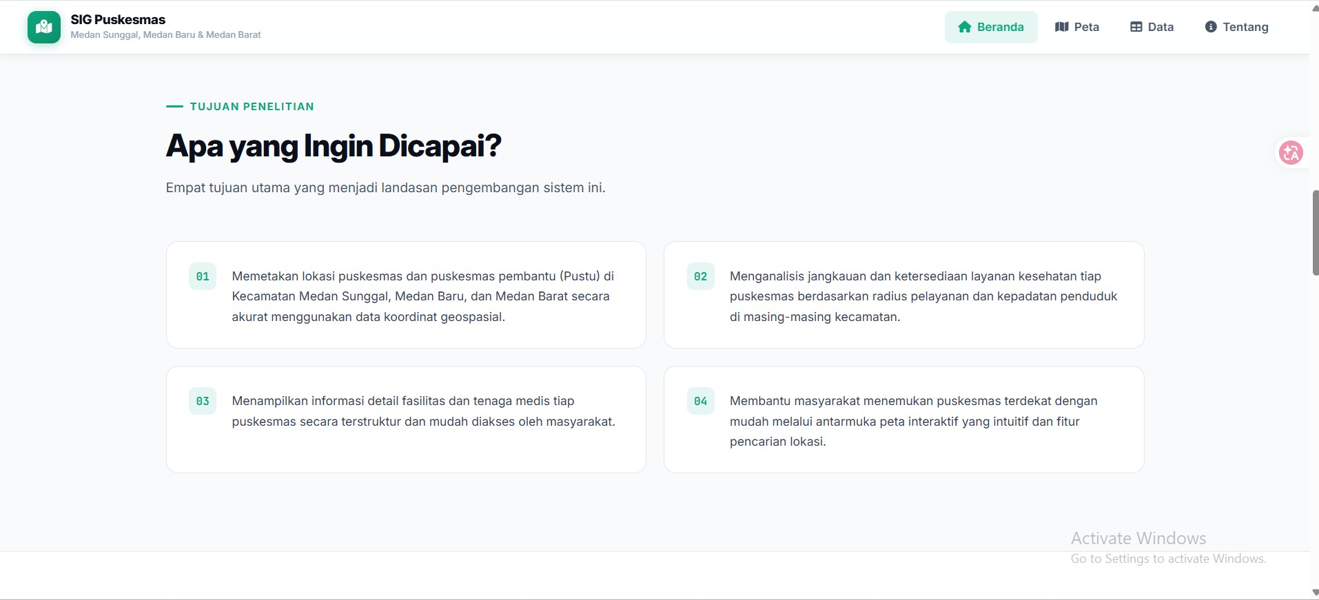This screenshot has width=1319, height=600.
Task: Open the pink translate floating icon
Action: click(x=1291, y=152)
